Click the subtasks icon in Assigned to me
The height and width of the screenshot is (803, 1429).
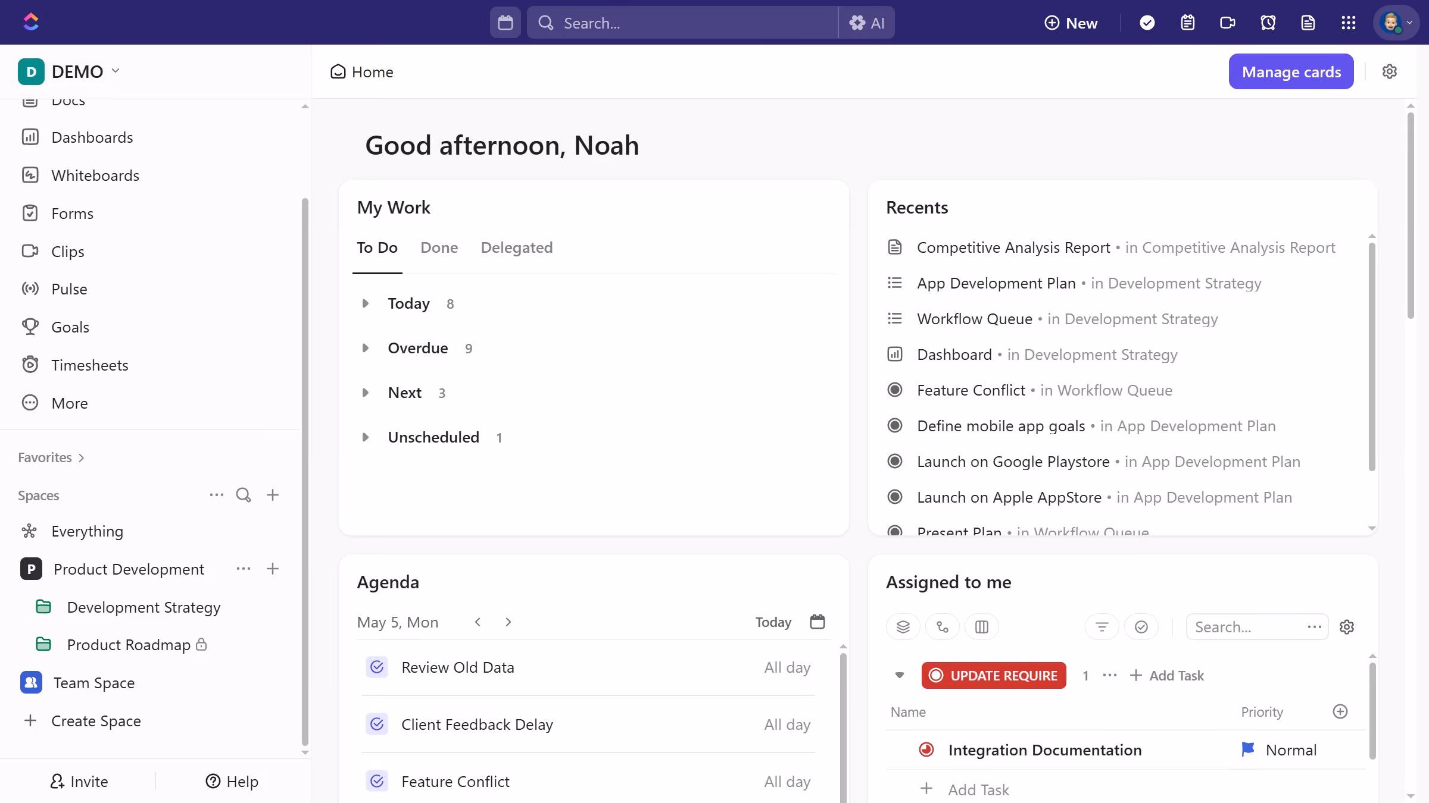pos(943,627)
